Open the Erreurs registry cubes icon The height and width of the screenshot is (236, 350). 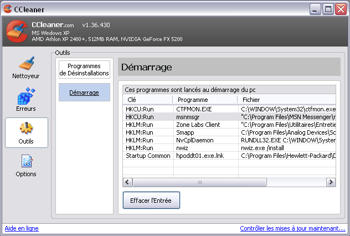click(26, 96)
